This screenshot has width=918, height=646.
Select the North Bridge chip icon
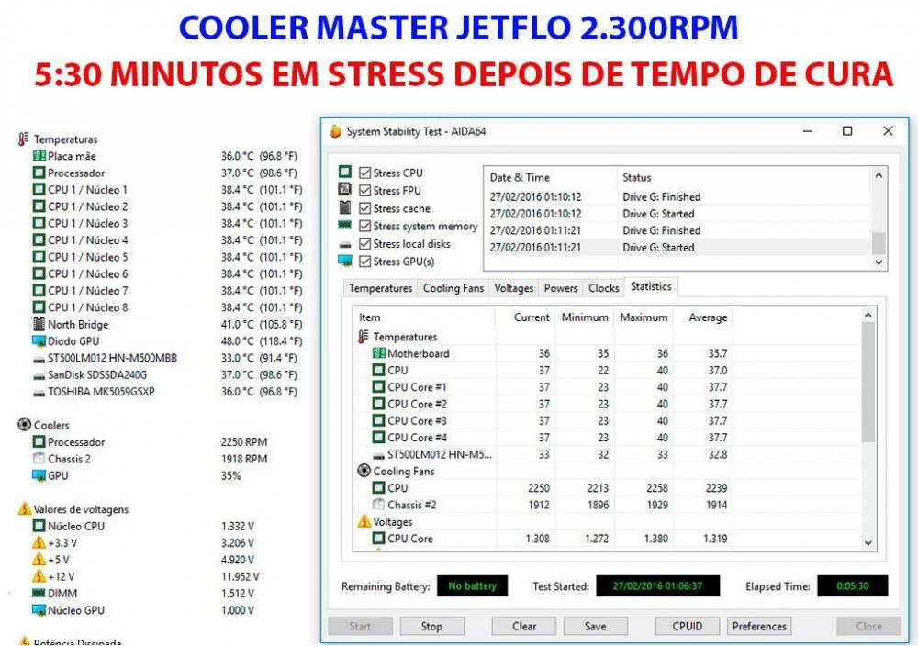(x=39, y=324)
